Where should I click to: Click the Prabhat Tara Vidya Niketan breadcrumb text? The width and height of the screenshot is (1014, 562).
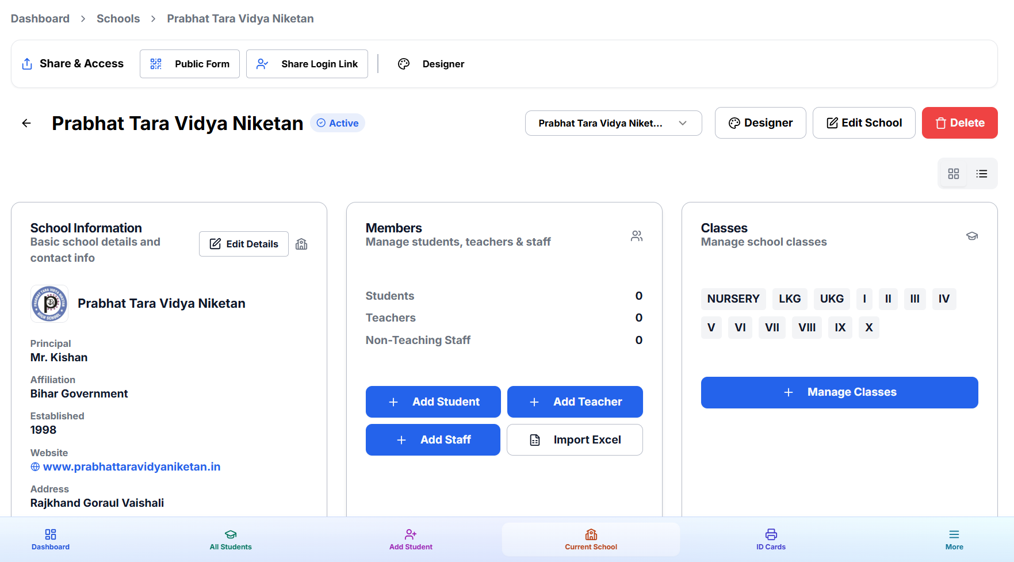[x=240, y=18]
